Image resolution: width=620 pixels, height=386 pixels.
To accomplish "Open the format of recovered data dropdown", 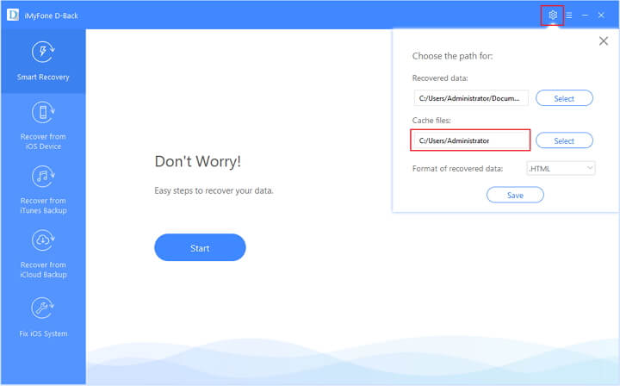I will click(561, 169).
